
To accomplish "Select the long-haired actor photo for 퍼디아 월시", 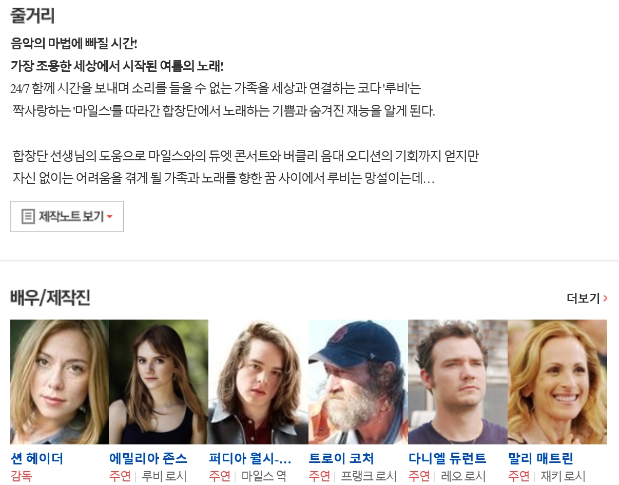I will 258,382.
